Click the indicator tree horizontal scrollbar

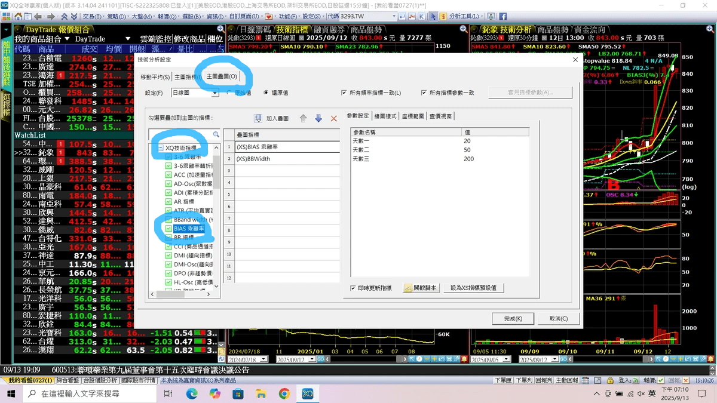(182, 294)
